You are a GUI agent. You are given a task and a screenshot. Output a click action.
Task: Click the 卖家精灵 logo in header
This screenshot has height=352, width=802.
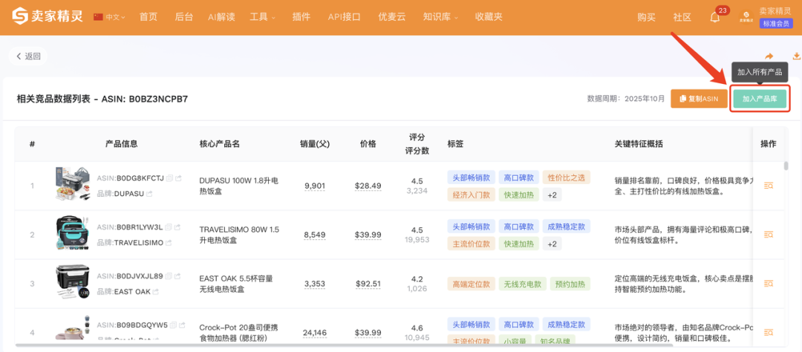[x=48, y=17]
